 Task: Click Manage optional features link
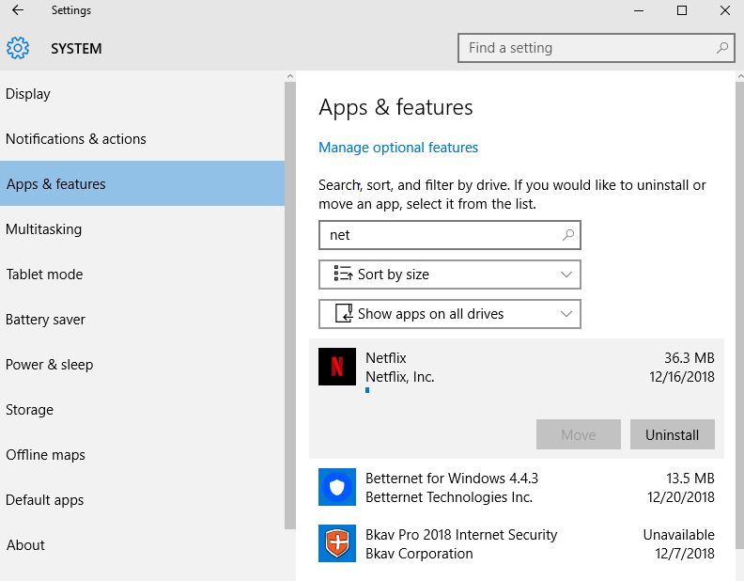tap(398, 148)
